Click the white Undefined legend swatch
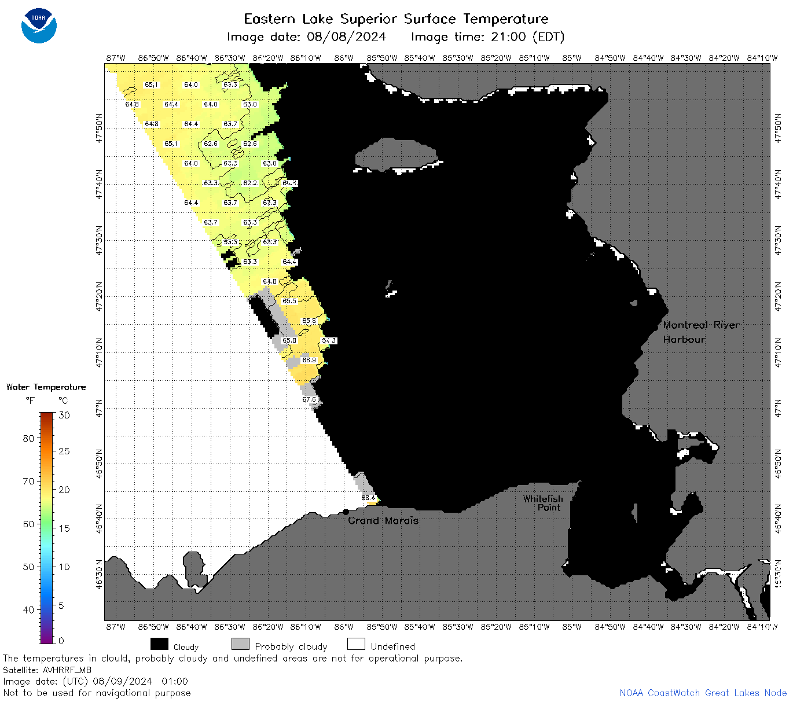The width and height of the screenshot is (793, 702). pyautogui.click(x=356, y=644)
